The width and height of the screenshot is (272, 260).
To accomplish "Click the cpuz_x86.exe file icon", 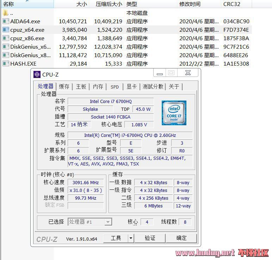I will tap(6, 38).
